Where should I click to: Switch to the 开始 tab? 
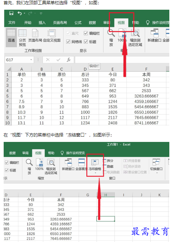point(28,23)
